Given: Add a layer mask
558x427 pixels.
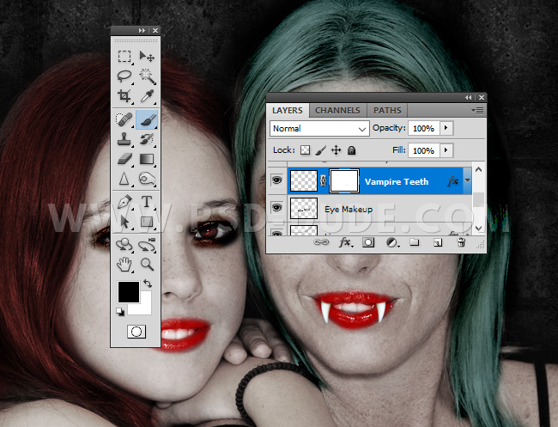Looking at the screenshot, I should [368, 242].
